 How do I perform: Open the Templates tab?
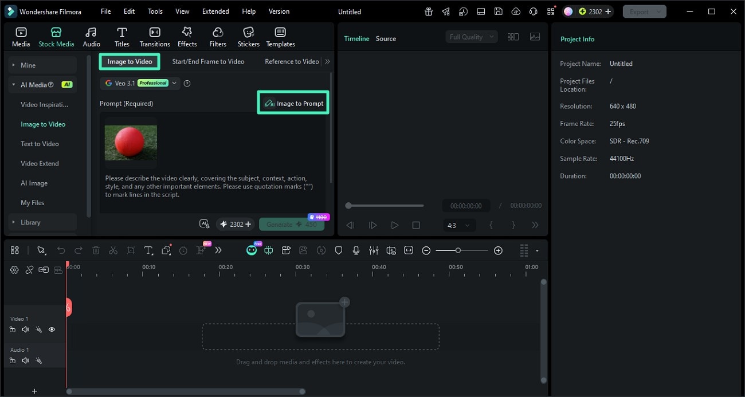(x=280, y=37)
